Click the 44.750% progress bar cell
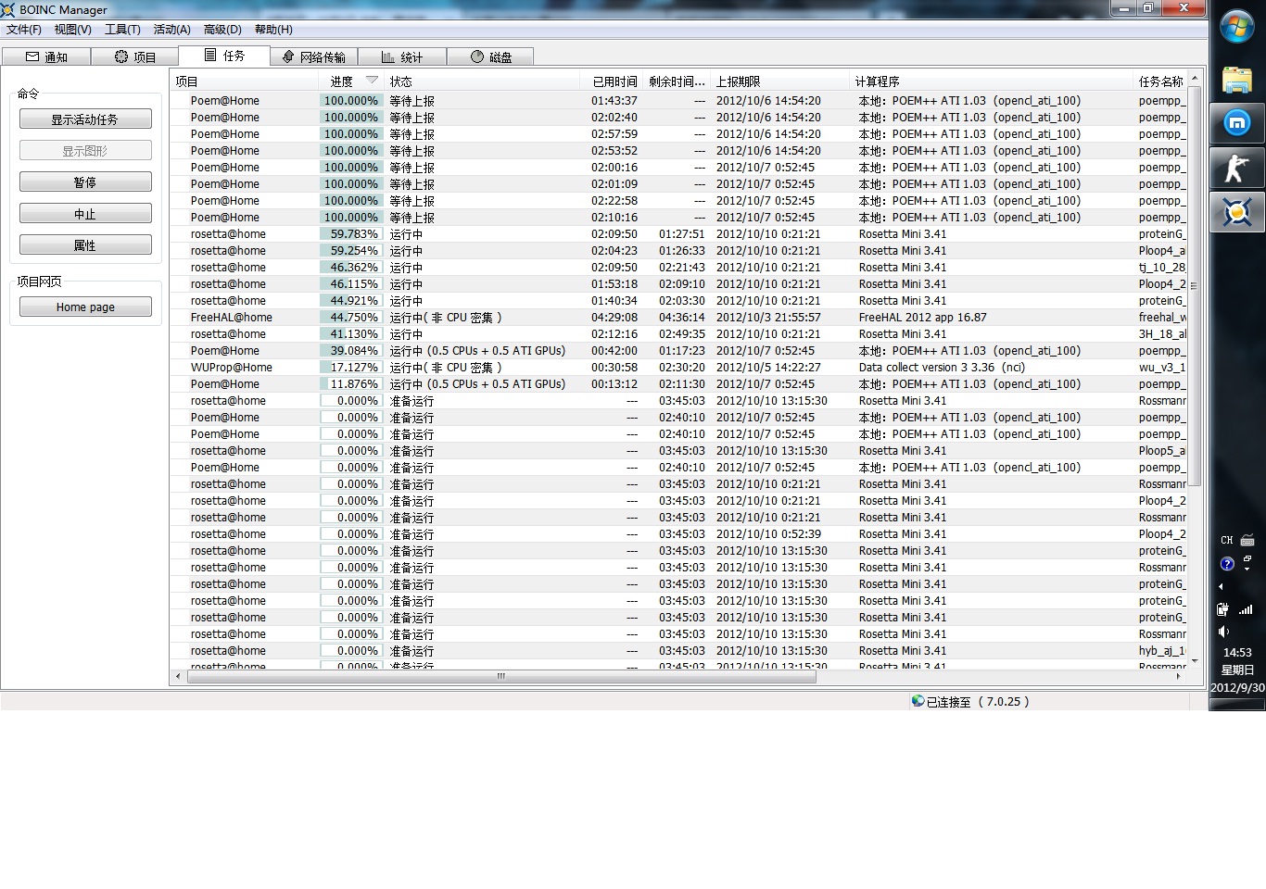This screenshot has height=889, width=1266. pyautogui.click(x=351, y=318)
